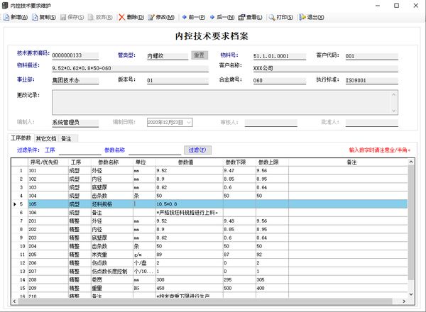The width and height of the screenshot is (426, 312).
Task: Click the 新增 (Add) toolbar icon
Action: 15,17
